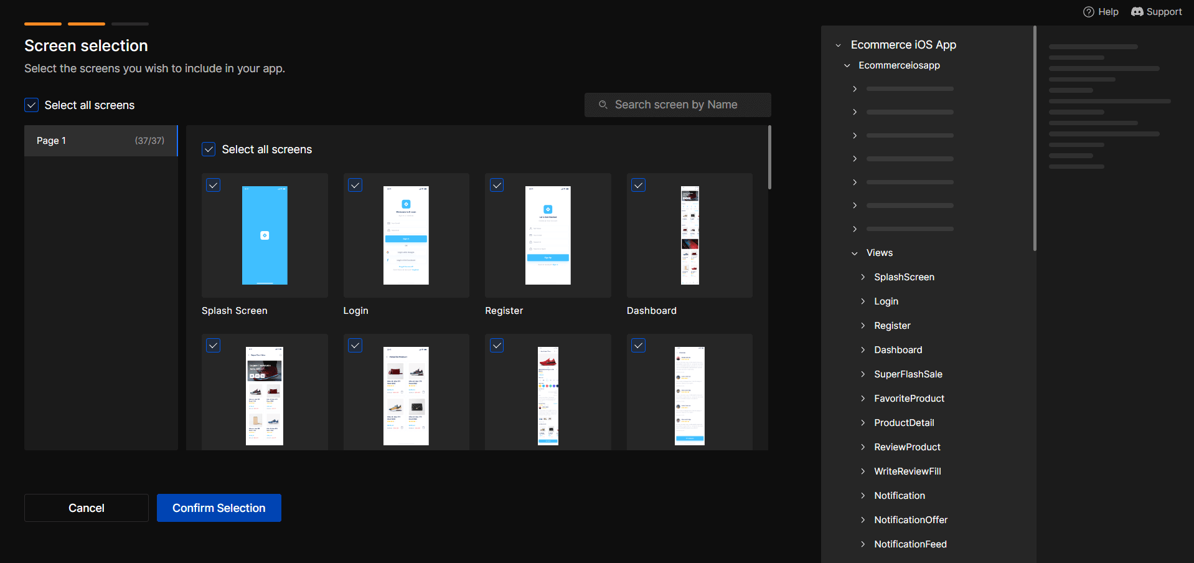Click the Cancel button
The image size is (1194, 563).
click(x=87, y=508)
